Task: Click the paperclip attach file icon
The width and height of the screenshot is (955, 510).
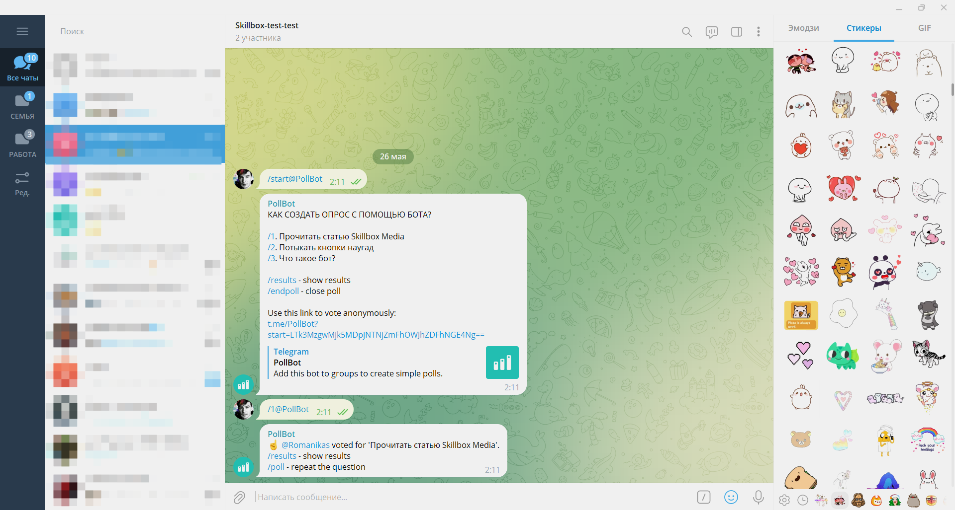Action: click(240, 497)
